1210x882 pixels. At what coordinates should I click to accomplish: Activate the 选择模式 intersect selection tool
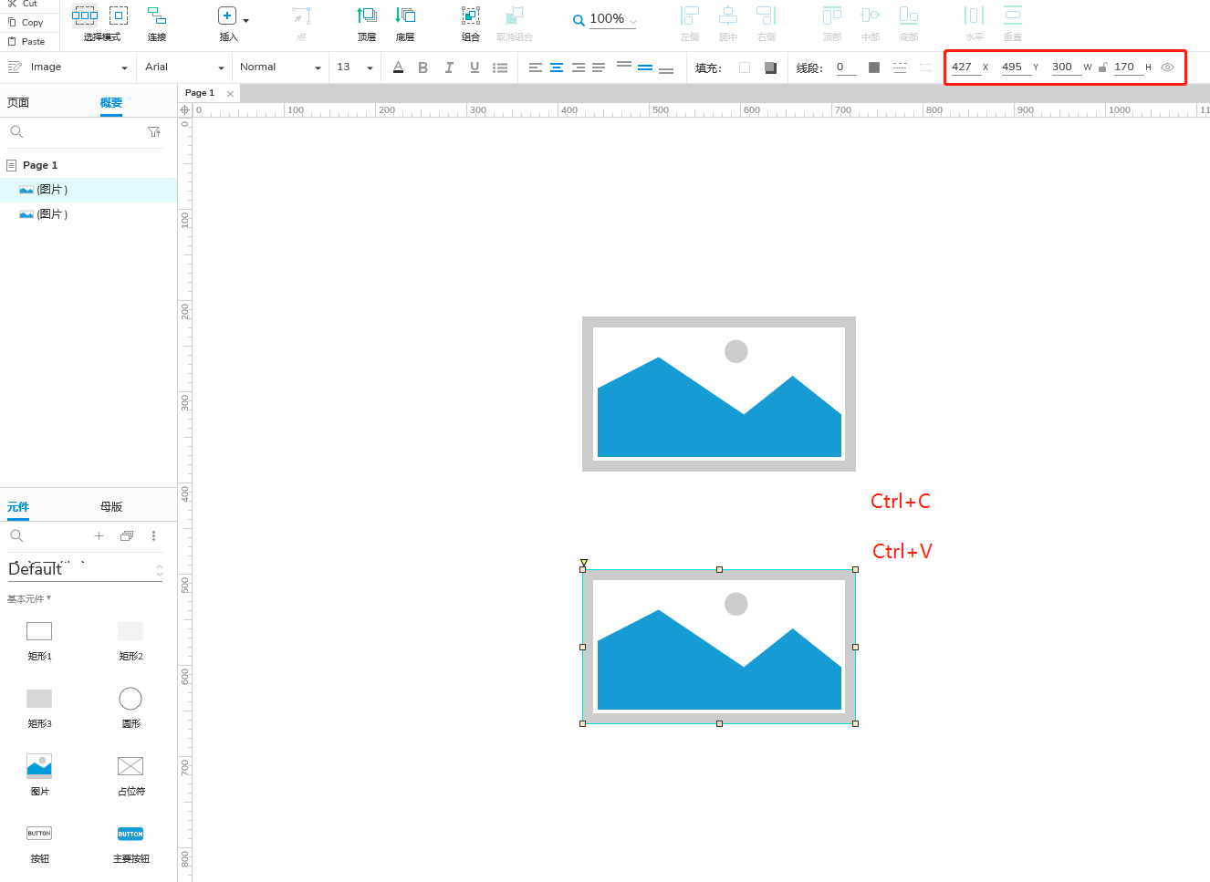click(x=85, y=15)
